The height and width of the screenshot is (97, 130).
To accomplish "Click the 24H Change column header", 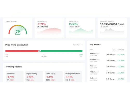I will pos(121,50).
